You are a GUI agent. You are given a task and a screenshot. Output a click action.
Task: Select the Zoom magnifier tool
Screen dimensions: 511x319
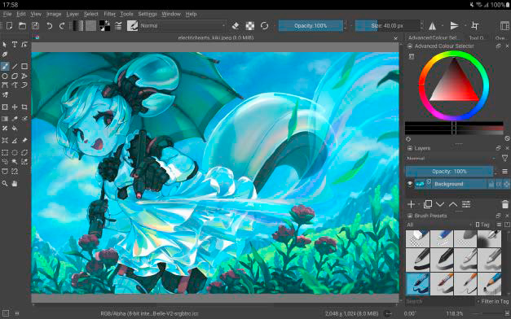[x=5, y=184]
